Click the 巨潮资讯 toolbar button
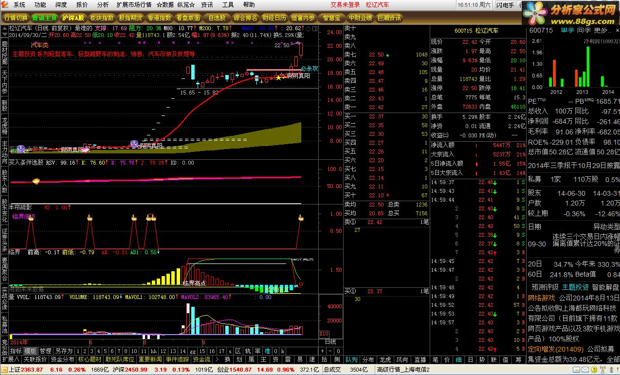The height and width of the screenshot is (375, 620). point(389,18)
